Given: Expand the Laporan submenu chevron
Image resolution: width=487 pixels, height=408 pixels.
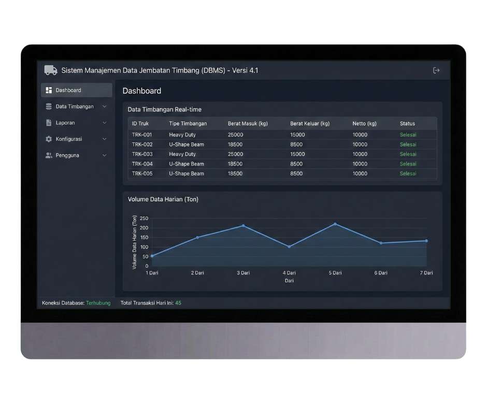Looking at the screenshot, I should pos(105,123).
